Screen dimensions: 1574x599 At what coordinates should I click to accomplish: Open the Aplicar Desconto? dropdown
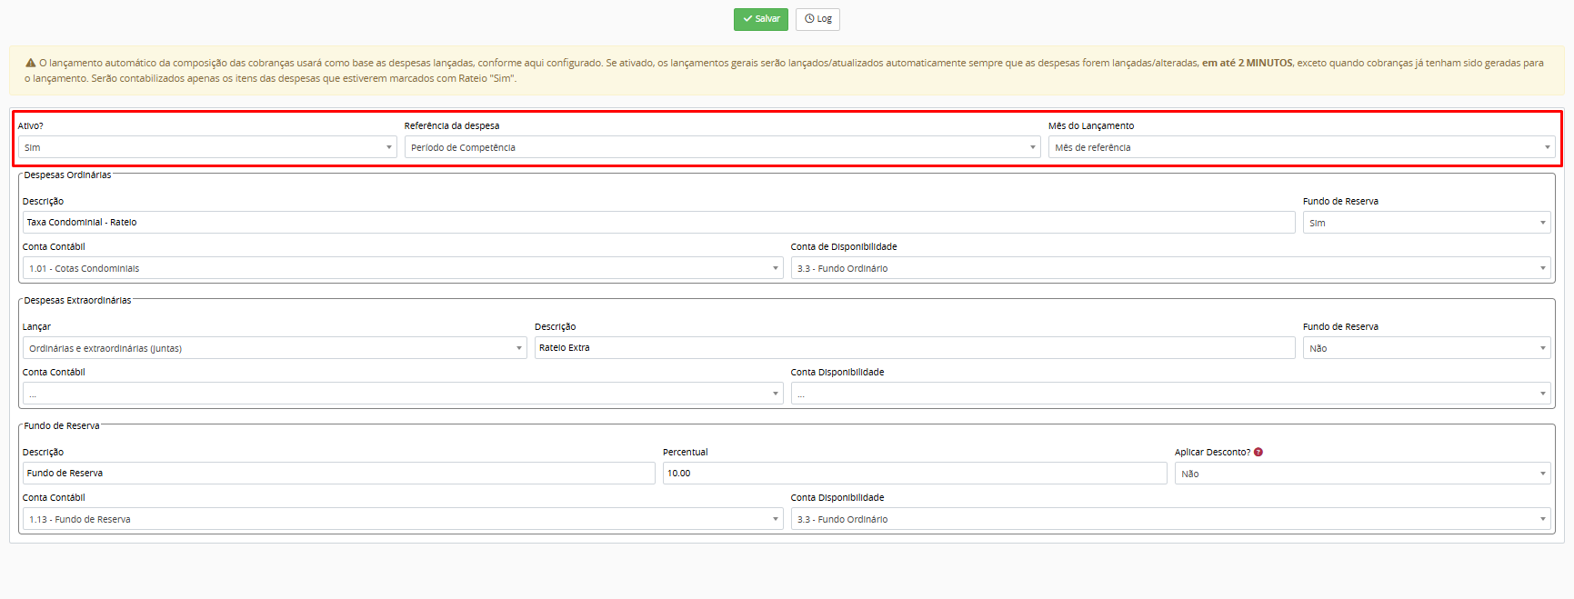1362,474
